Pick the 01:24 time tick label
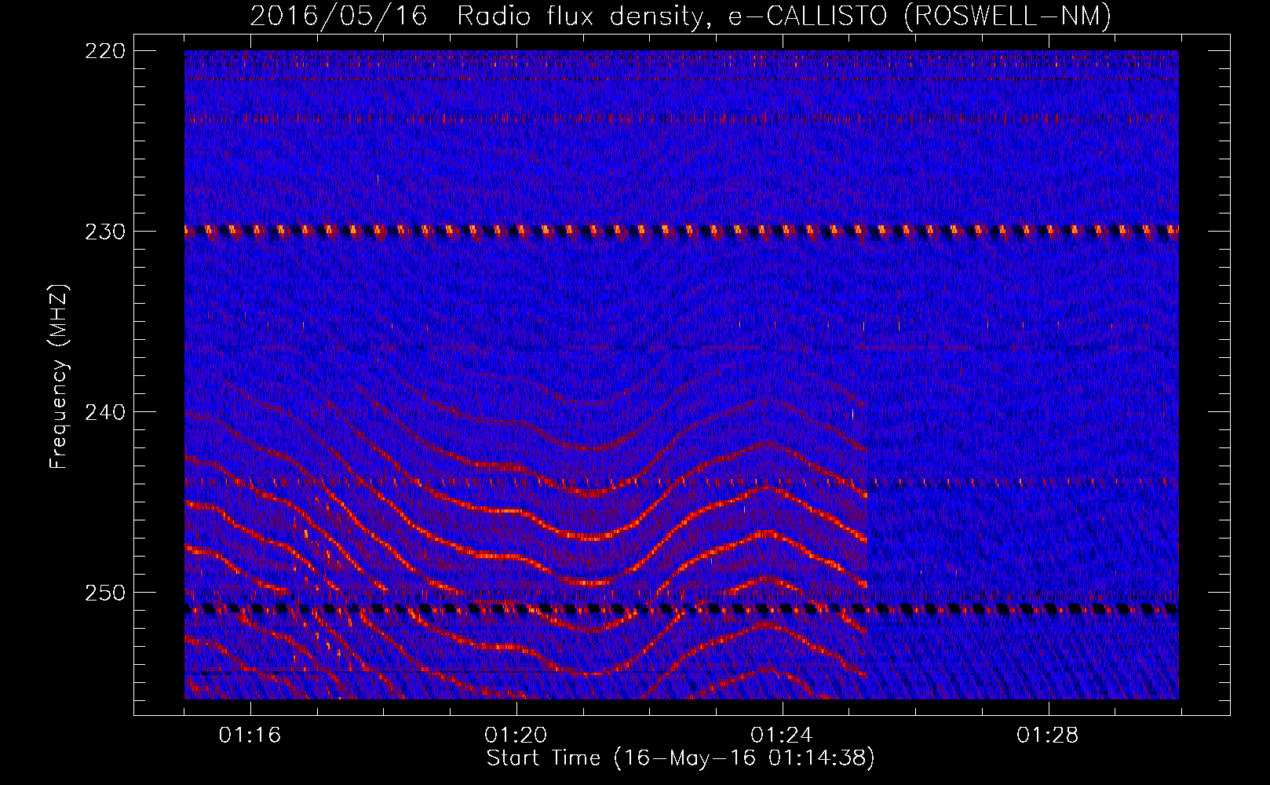 pos(782,735)
